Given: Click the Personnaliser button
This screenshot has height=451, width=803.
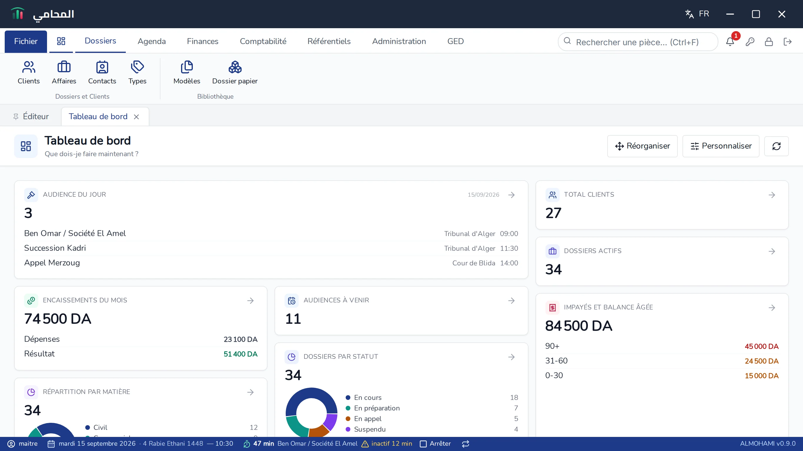Looking at the screenshot, I should pos(721,146).
